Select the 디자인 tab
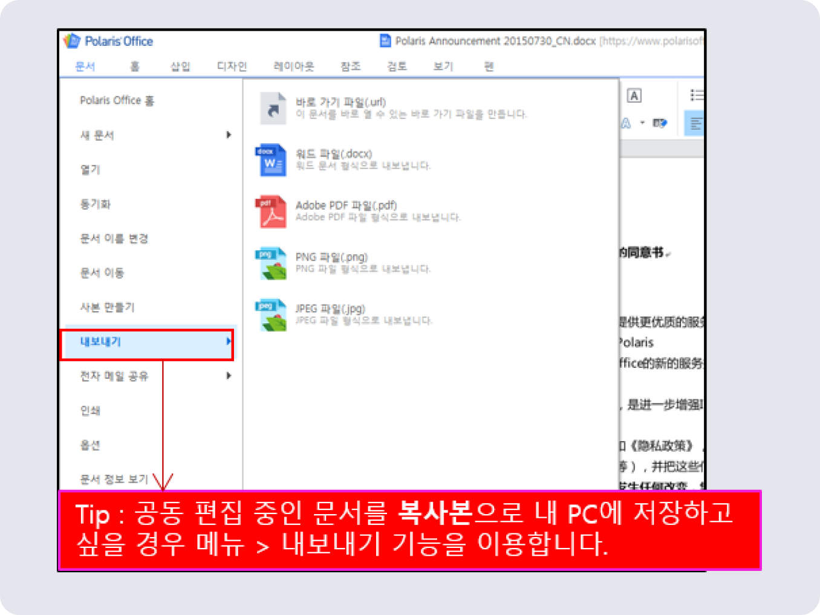Image resolution: width=820 pixels, height=615 pixels. (x=232, y=66)
